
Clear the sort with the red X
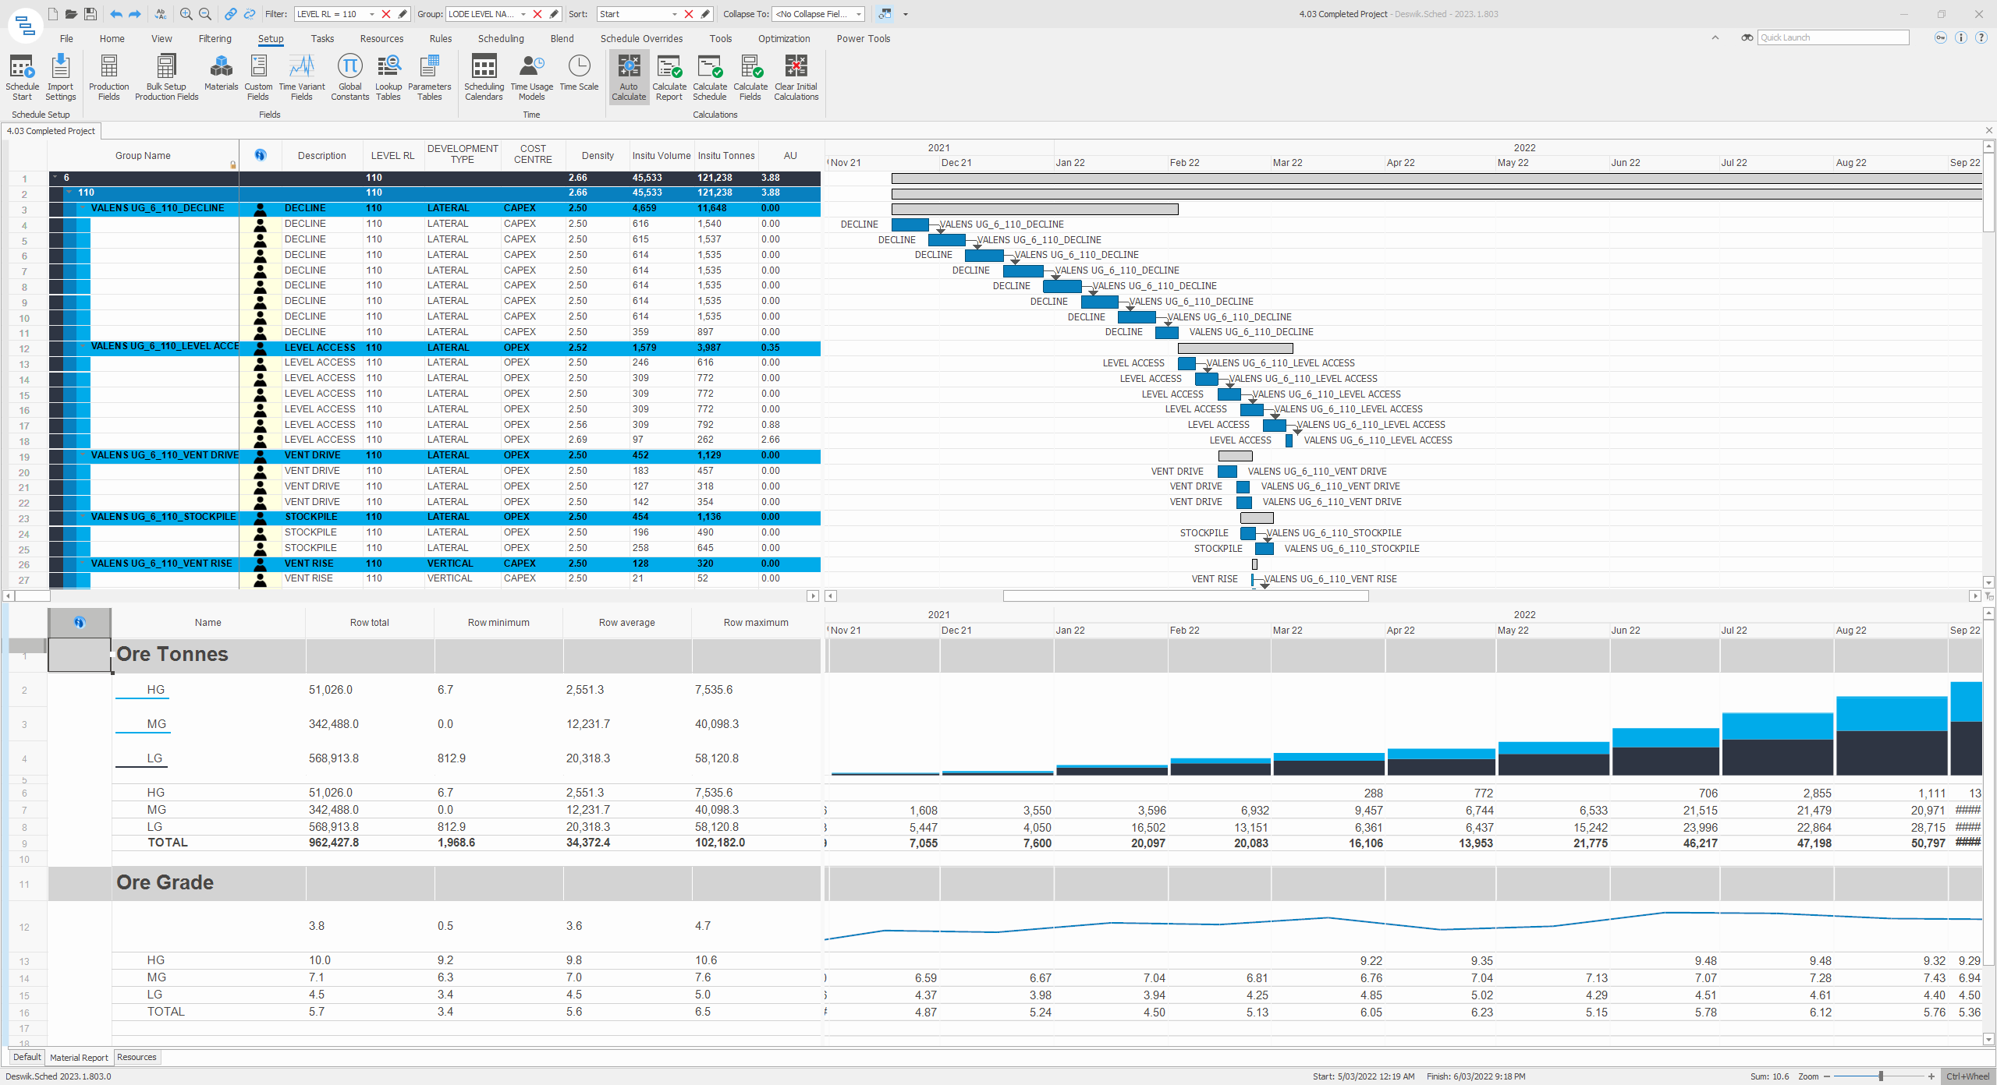(x=689, y=14)
